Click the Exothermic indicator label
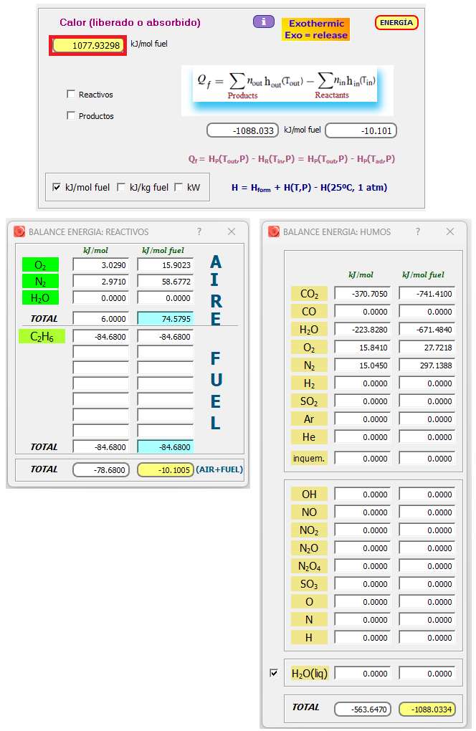Image resolution: width=476 pixels, height=731 pixels. 315,29
